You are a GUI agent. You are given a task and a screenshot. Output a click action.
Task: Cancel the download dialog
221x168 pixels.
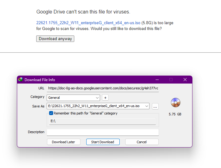point(142,142)
